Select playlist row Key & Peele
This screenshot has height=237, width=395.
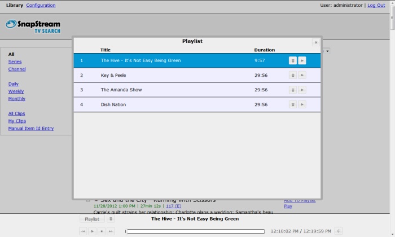pyautogui.click(x=197, y=75)
